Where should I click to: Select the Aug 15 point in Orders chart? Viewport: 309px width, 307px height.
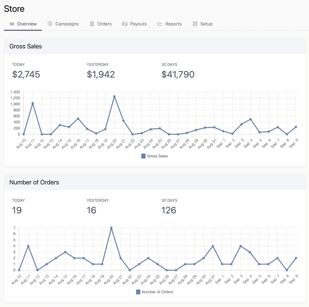tap(65, 252)
